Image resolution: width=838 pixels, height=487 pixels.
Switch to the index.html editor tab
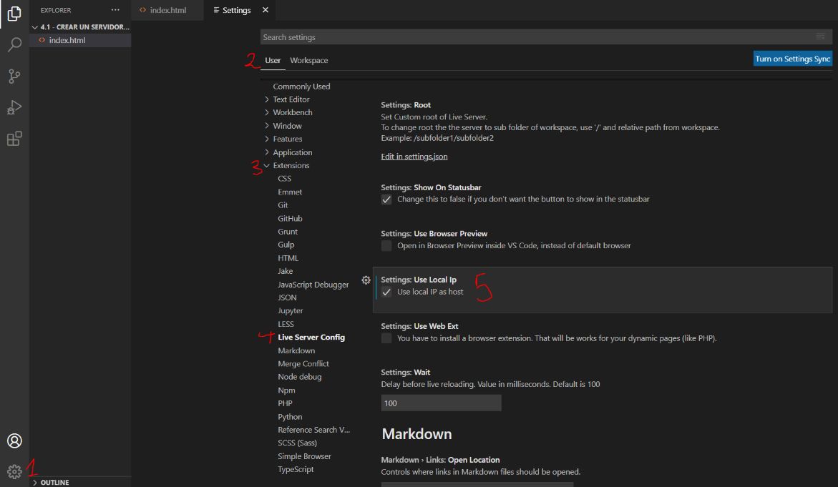(168, 10)
